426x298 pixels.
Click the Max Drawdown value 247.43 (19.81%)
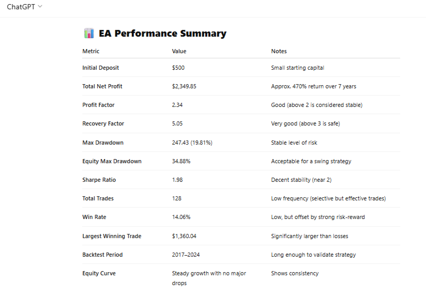(x=192, y=143)
